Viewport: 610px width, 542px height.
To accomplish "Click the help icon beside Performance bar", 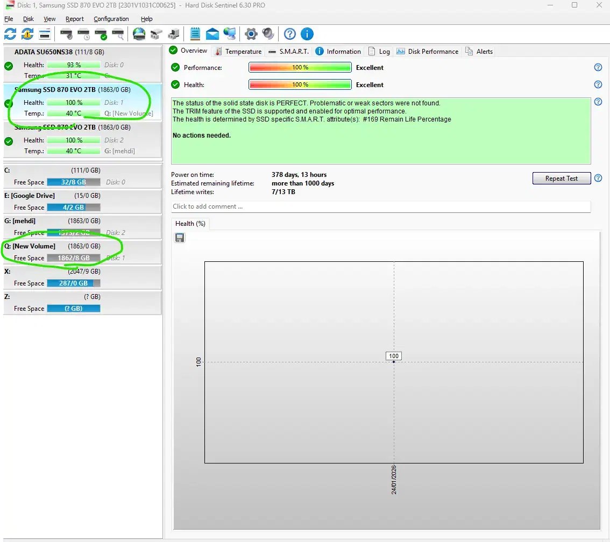I will coord(598,68).
